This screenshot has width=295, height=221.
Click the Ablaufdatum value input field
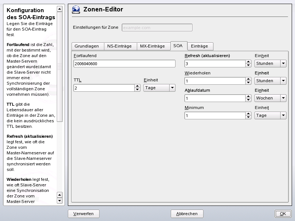pyautogui.click(x=214, y=98)
